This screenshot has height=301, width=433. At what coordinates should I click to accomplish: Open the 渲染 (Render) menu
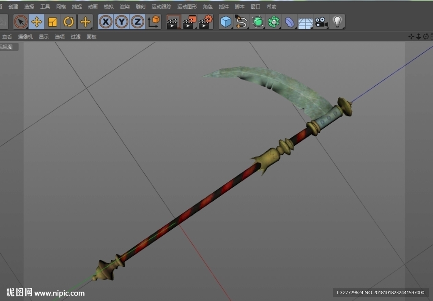coord(125,7)
